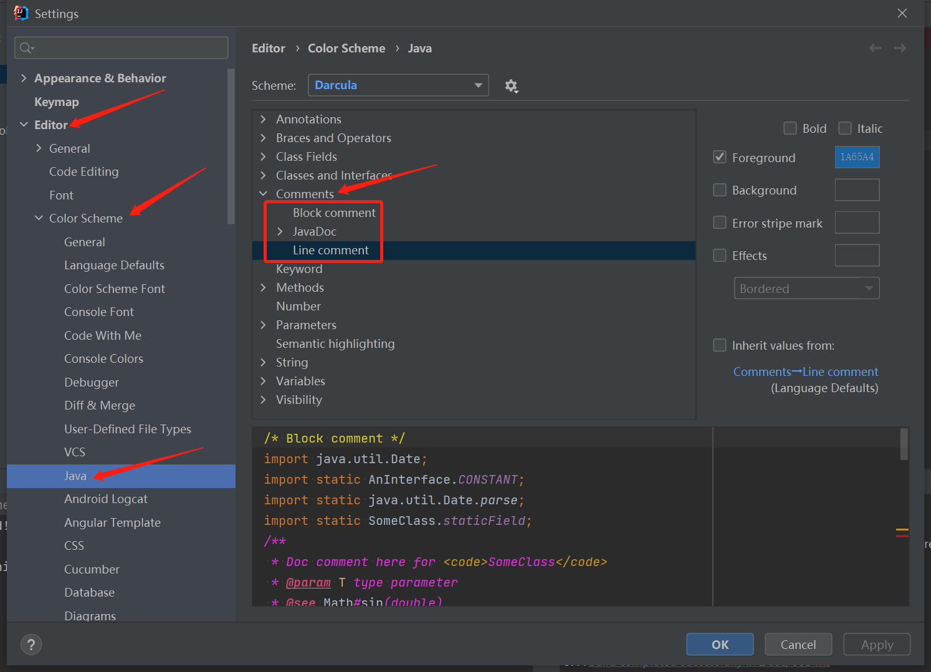Viewport: 931px width, 672px height.
Task: Select Semantic highlighting entry
Action: click(x=335, y=343)
